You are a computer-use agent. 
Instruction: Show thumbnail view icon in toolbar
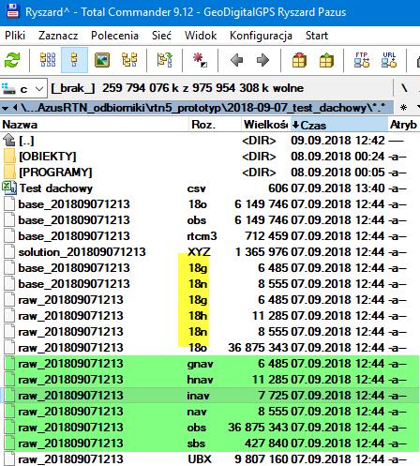pyautogui.click(x=102, y=60)
